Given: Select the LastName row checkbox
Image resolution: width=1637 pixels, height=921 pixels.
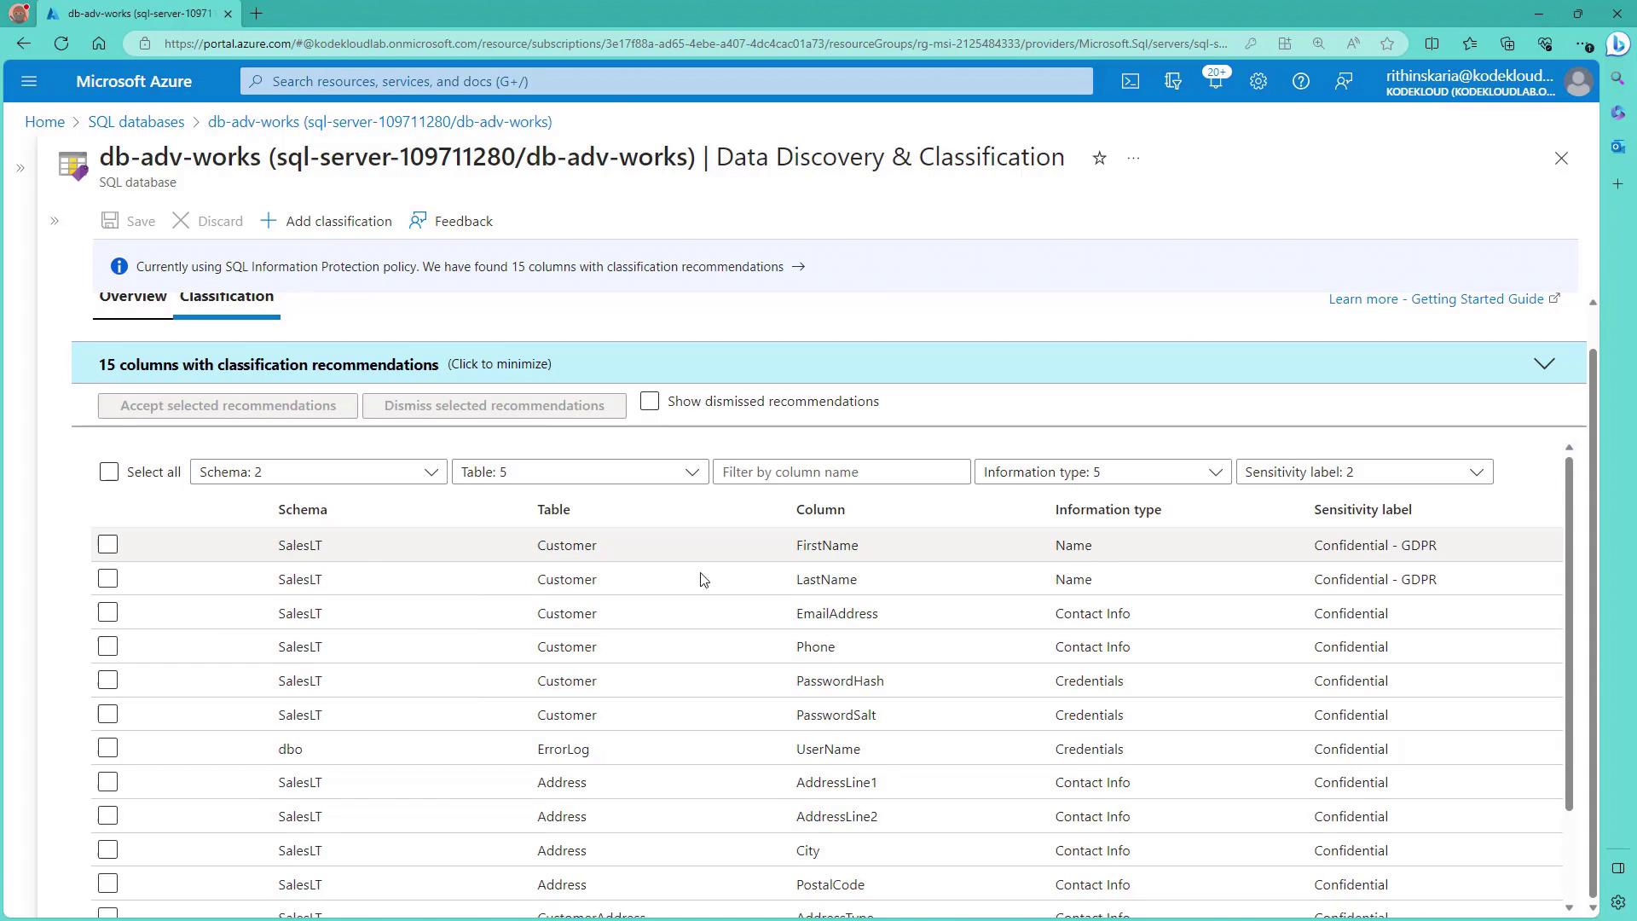Looking at the screenshot, I should pos(107,578).
